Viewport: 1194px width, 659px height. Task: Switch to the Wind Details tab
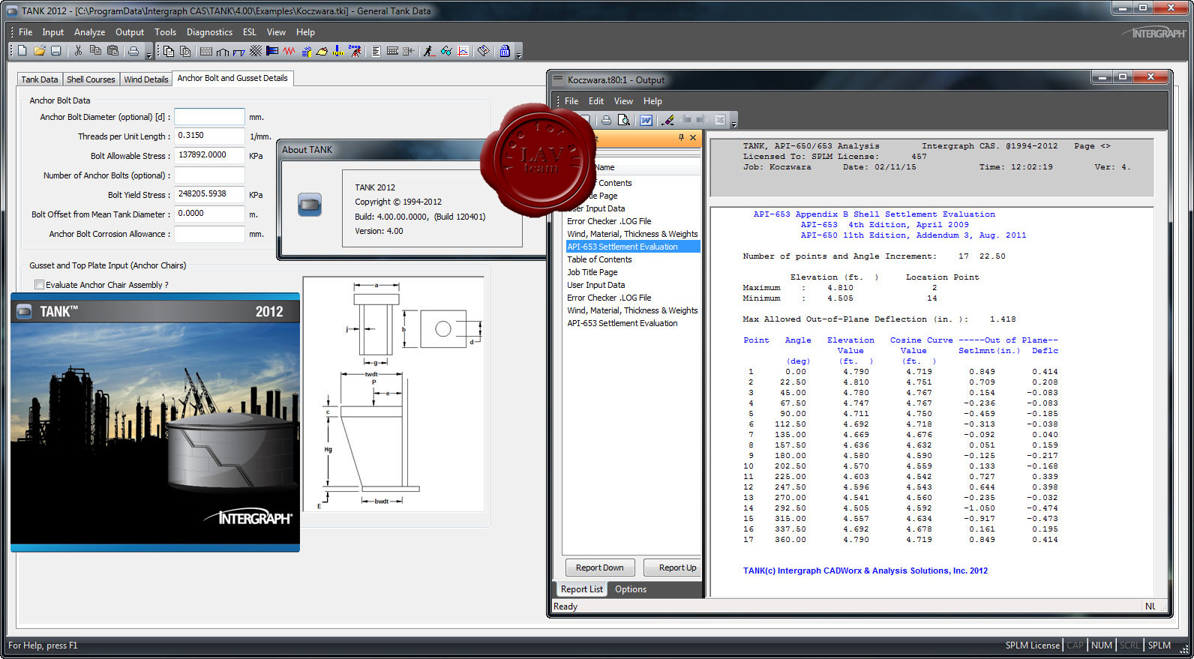pyautogui.click(x=145, y=79)
